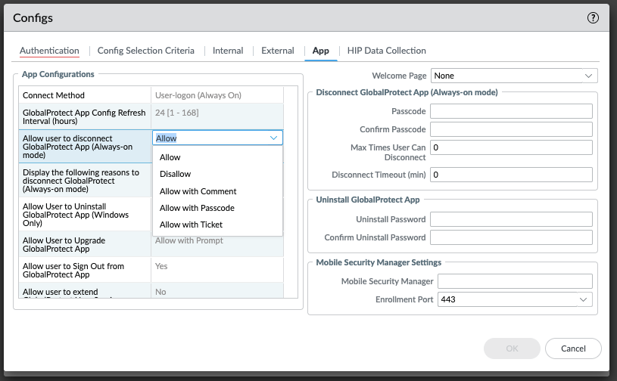Switch to the Authentication tab

[49, 51]
